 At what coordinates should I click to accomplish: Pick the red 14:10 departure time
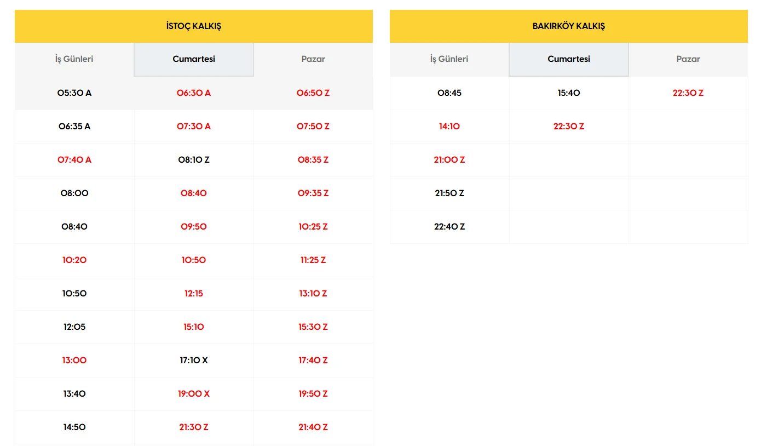(x=449, y=127)
